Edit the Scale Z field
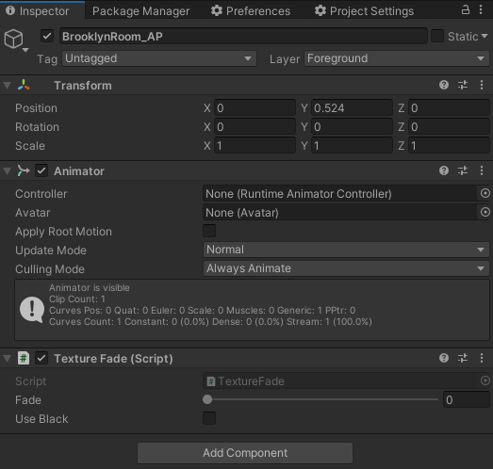The width and height of the screenshot is (493, 469). pos(449,145)
